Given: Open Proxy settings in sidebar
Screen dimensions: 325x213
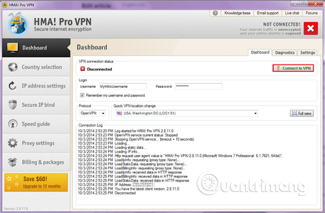Looking at the screenshot, I should click(36, 143).
